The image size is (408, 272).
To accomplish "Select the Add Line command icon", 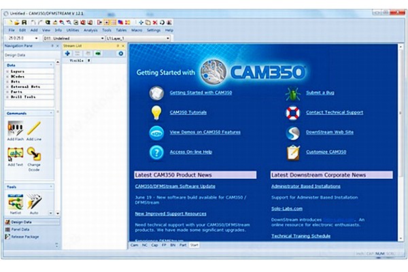I will 34,129.
